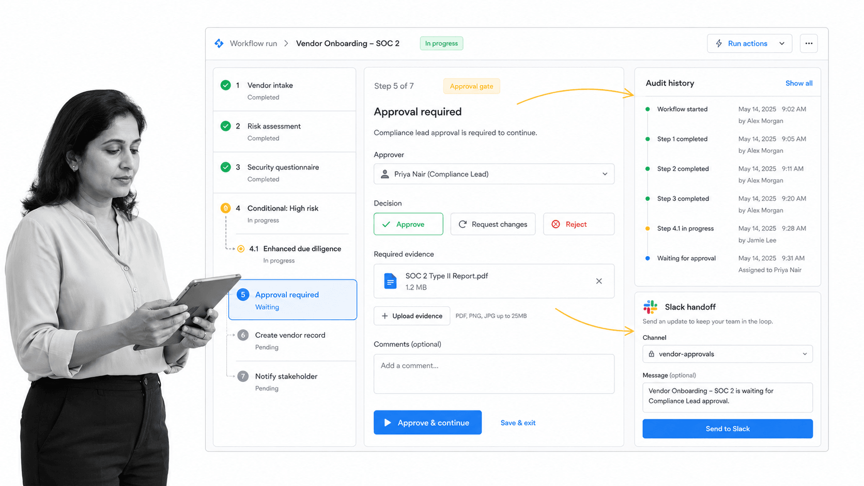Click the In progress status badge
The image size is (864, 486).
(x=441, y=43)
